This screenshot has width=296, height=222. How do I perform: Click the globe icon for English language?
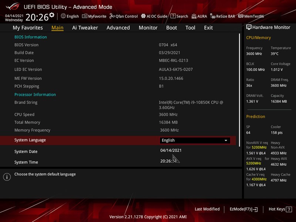[63, 16]
